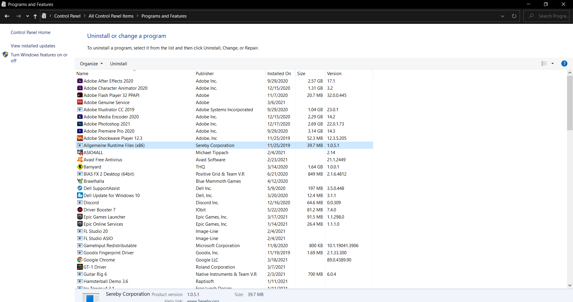Open the blue Help question mark icon
The height and width of the screenshot is (302, 573).
click(x=564, y=64)
